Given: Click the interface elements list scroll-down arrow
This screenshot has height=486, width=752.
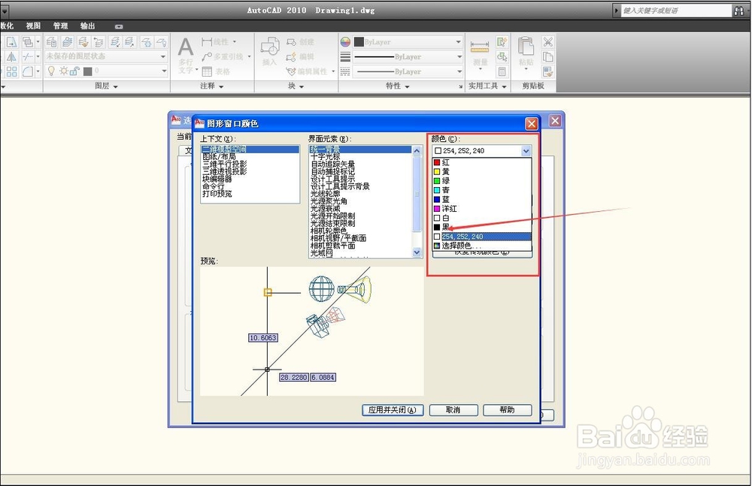Looking at the screenshot, I should pyautogui.click(x=417, y=252).
